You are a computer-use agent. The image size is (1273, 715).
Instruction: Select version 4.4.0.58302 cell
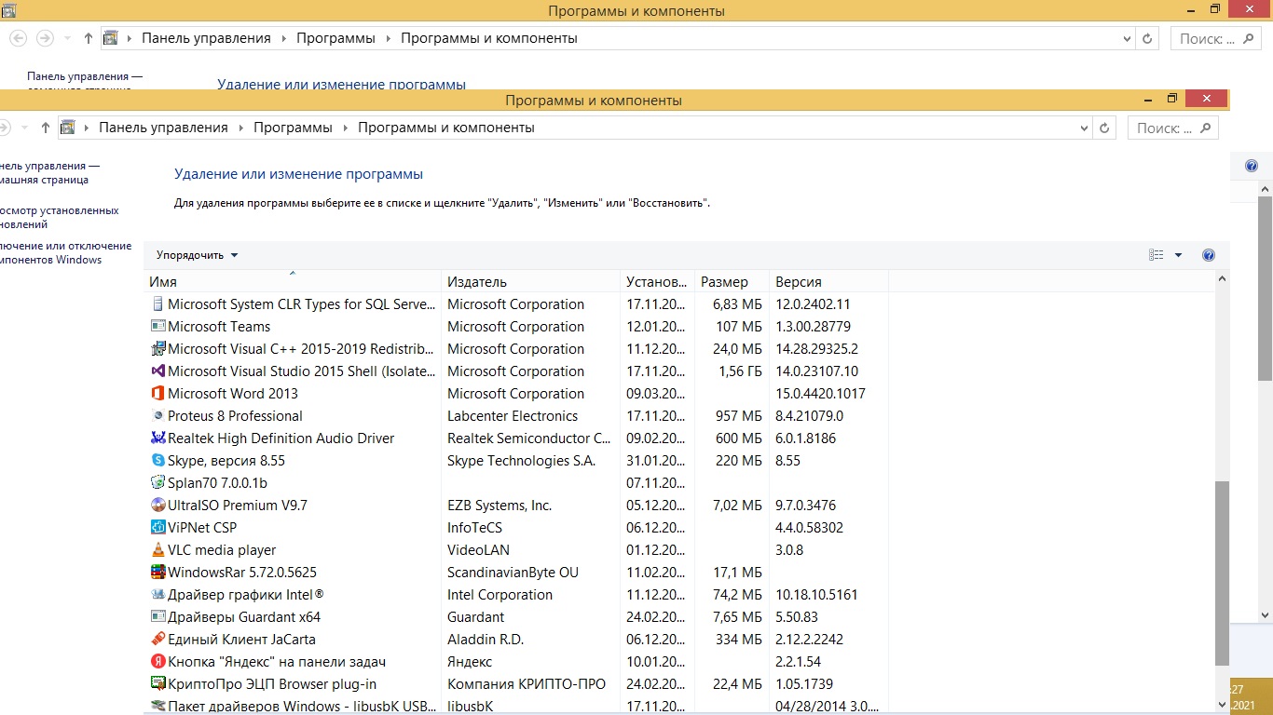coord(809,528)
